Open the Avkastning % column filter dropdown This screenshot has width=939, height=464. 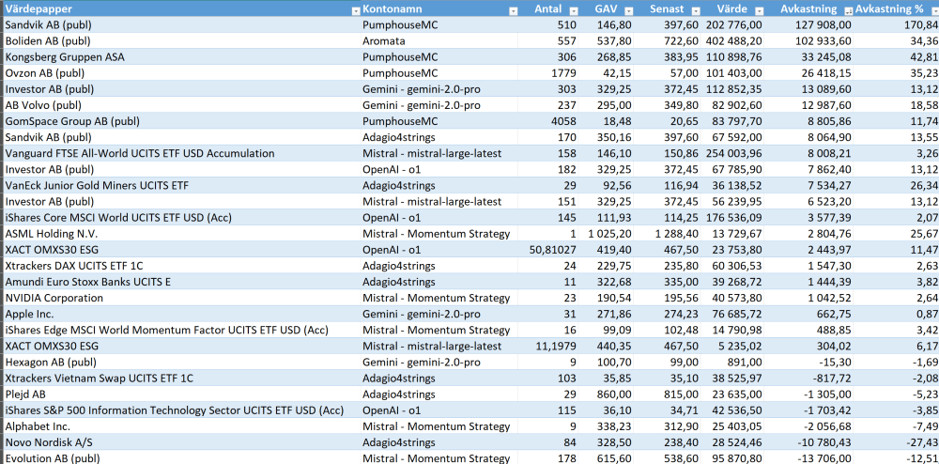935,10
